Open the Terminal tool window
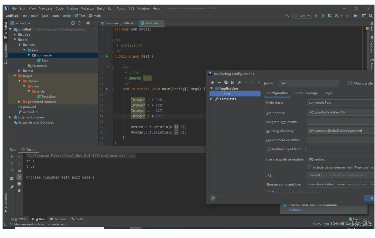375x238 pixels. [x=58, y=219]
